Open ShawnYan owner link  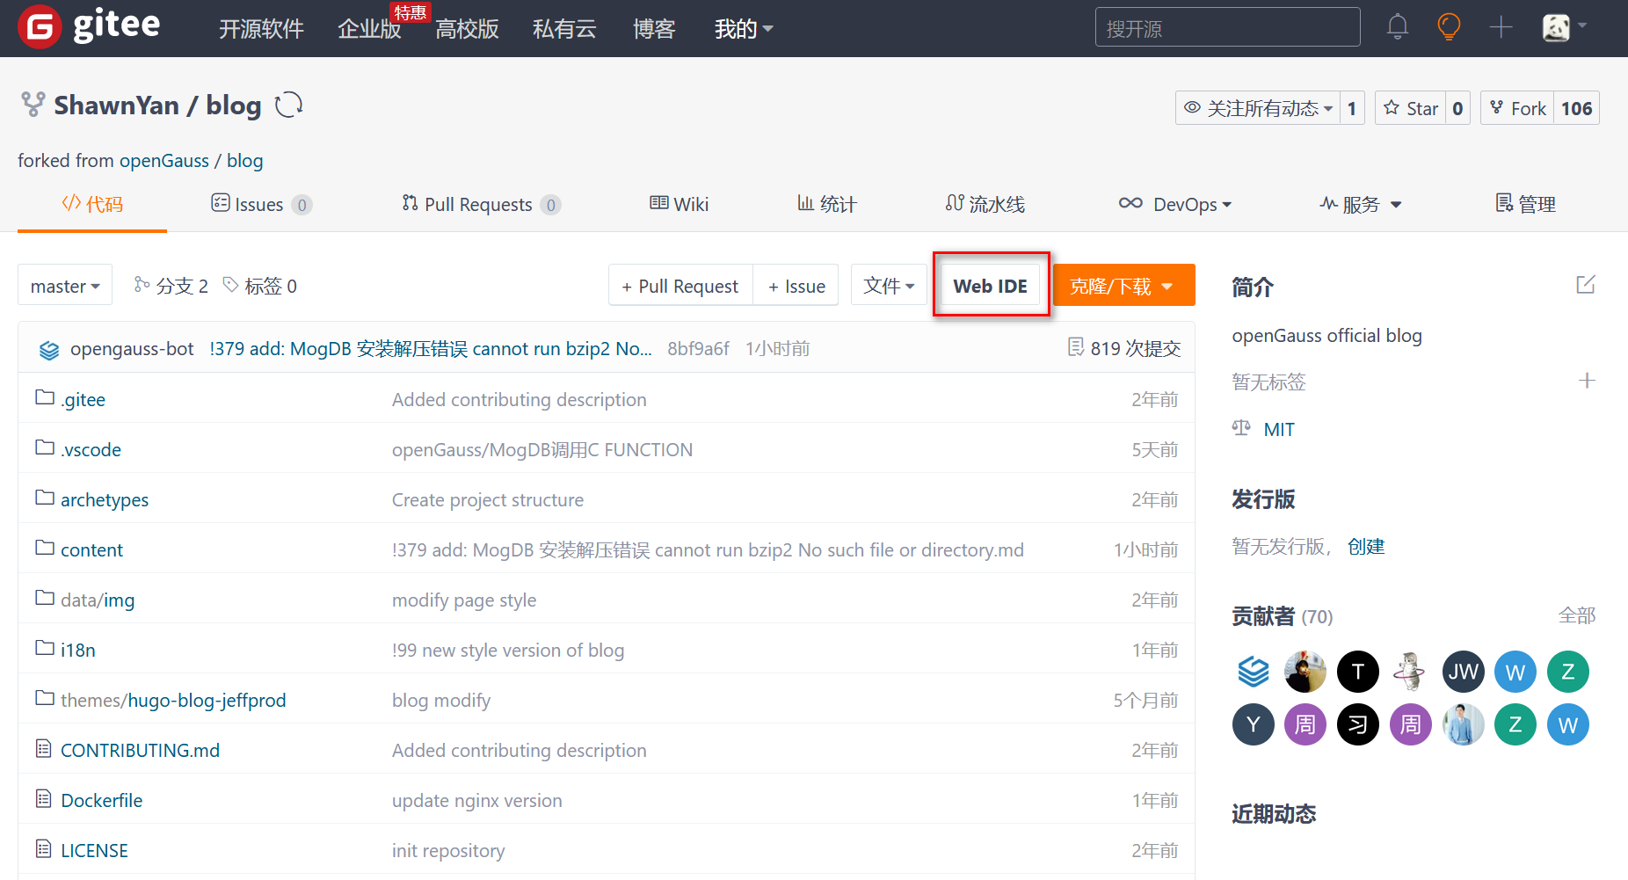[116, 105]
